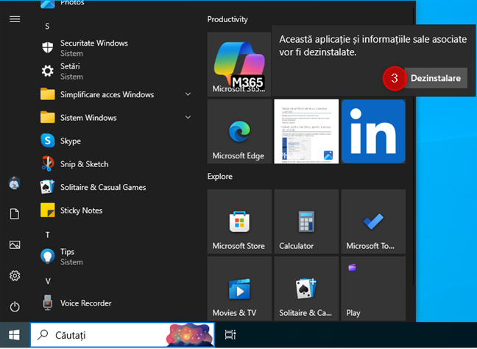Launch Sticky Notes app icon
477x349 pixels.
pos(47,211)
